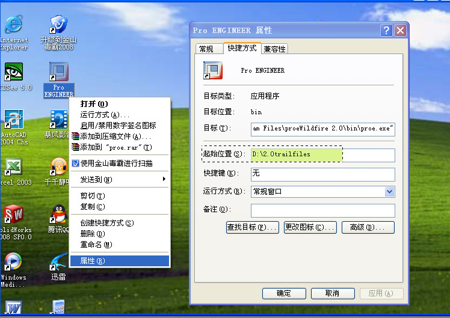Click the 应用程序 target type text
The height and width of the screenshot is (318, 450).
click(265, 96)
